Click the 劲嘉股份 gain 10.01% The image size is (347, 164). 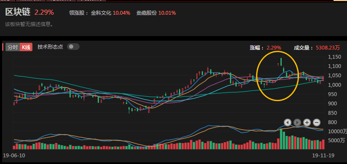(x=167, y=13)
